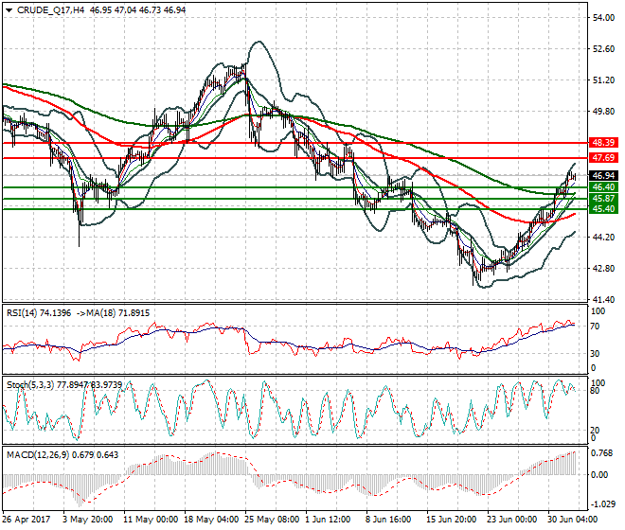Click the green 45.40 support price label
Image resolution: width=625 pixels, height=530 pixels.
pos(603,209)
